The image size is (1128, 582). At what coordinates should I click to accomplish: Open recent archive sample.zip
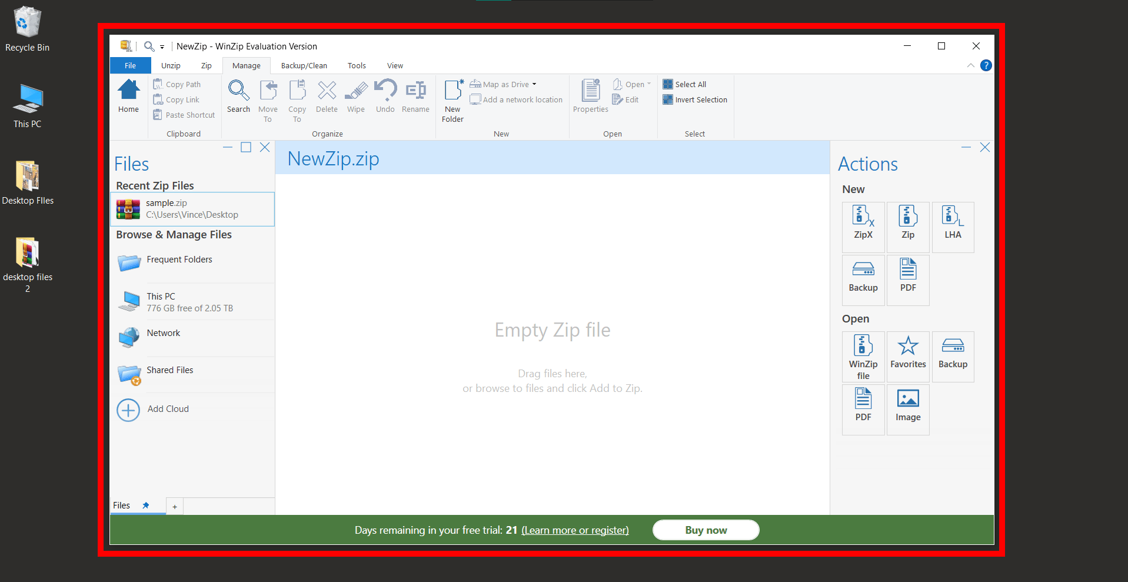click(x=192, y=209)
